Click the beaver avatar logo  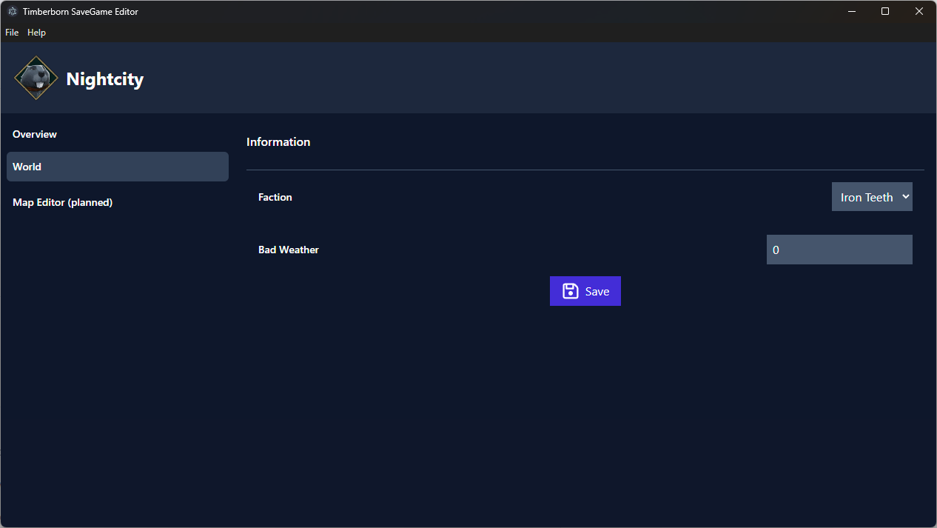point(36,78)
